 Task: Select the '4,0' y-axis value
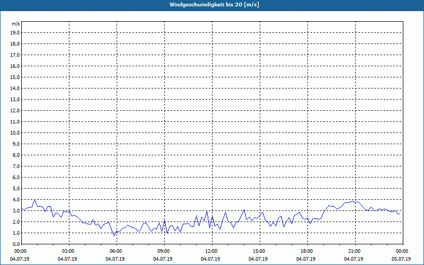[x=16, y=200]
